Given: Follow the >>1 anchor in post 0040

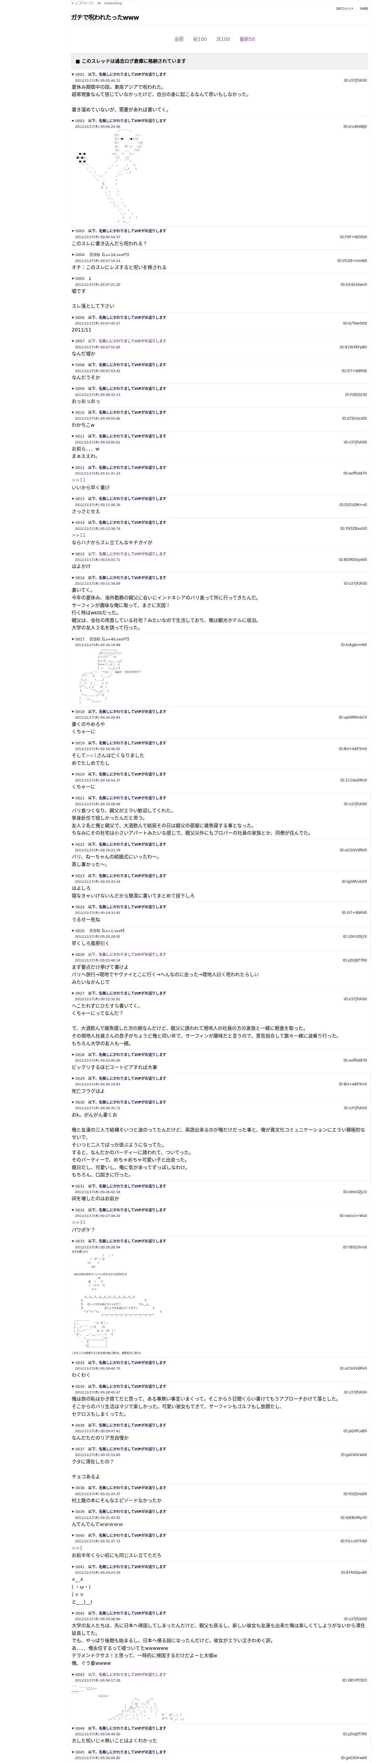Looking at the screenshot, I should click(x=77, y=1548).
